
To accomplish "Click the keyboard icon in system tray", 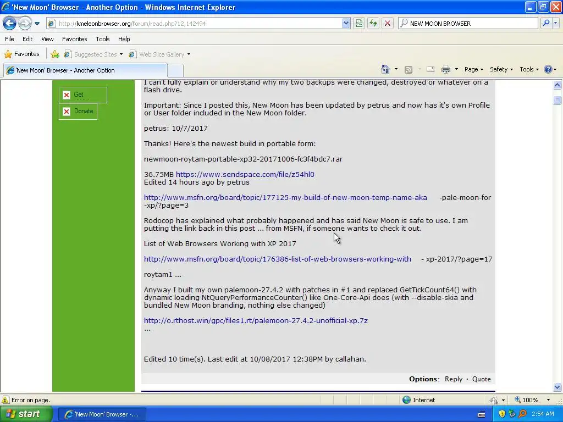I will coord(482,414).
